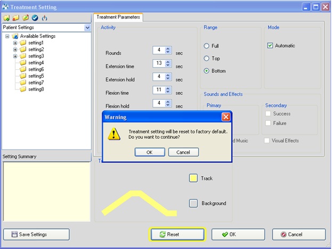This screenshot has height=249, width=332.
Task: Click the yellow Track color swatch
Action: pyautogui.click(x=193, y=178)
